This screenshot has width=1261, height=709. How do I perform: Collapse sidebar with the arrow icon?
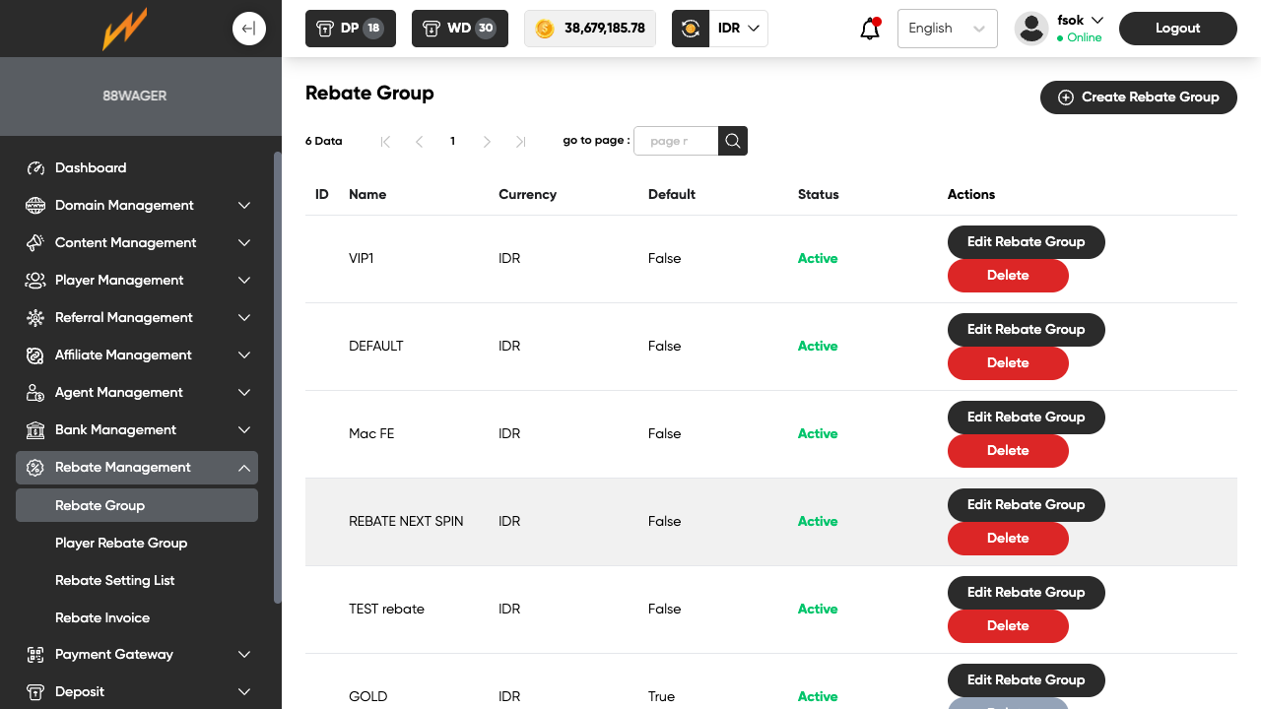249,29
